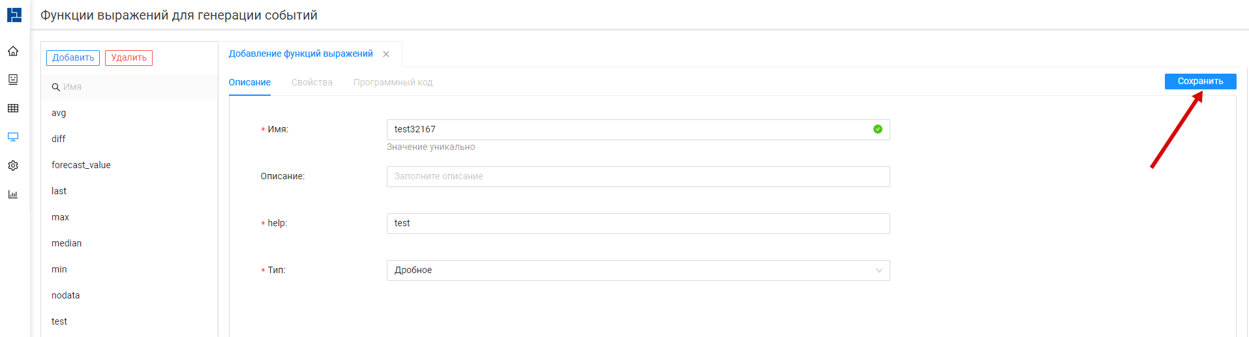Select median in the function list

(67, 243)
